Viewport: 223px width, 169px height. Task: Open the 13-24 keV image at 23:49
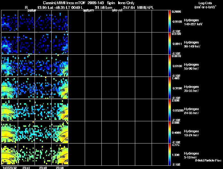coord(43,132)
